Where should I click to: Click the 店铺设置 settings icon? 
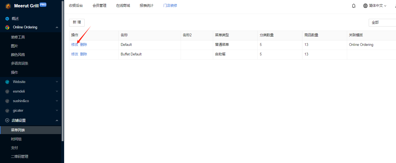click(x=7, y=120)
